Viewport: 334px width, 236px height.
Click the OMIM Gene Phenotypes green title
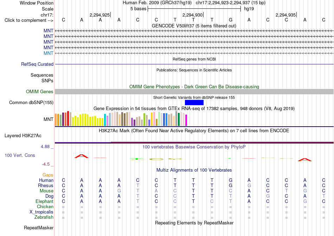(194, 87)
